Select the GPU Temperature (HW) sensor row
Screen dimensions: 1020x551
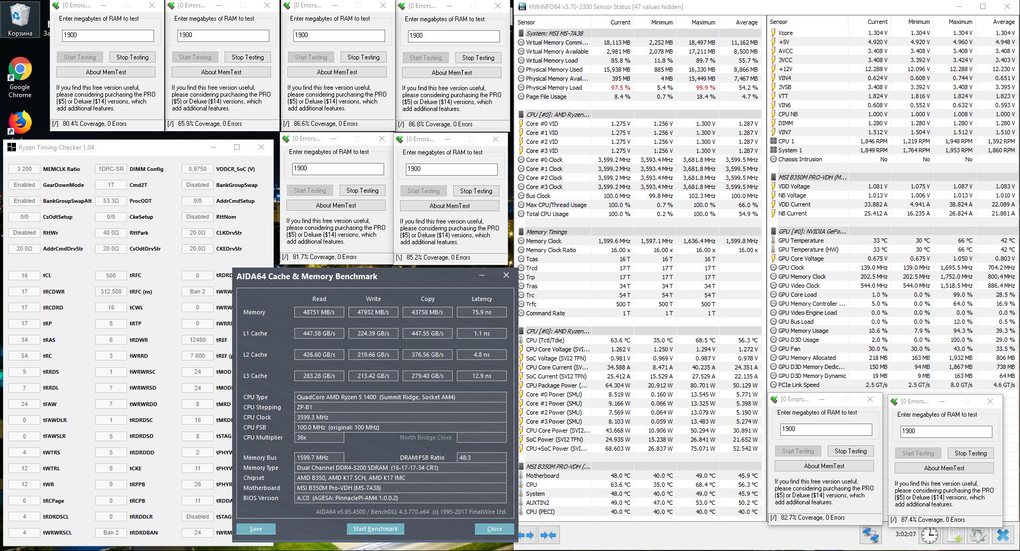(893, 249)
